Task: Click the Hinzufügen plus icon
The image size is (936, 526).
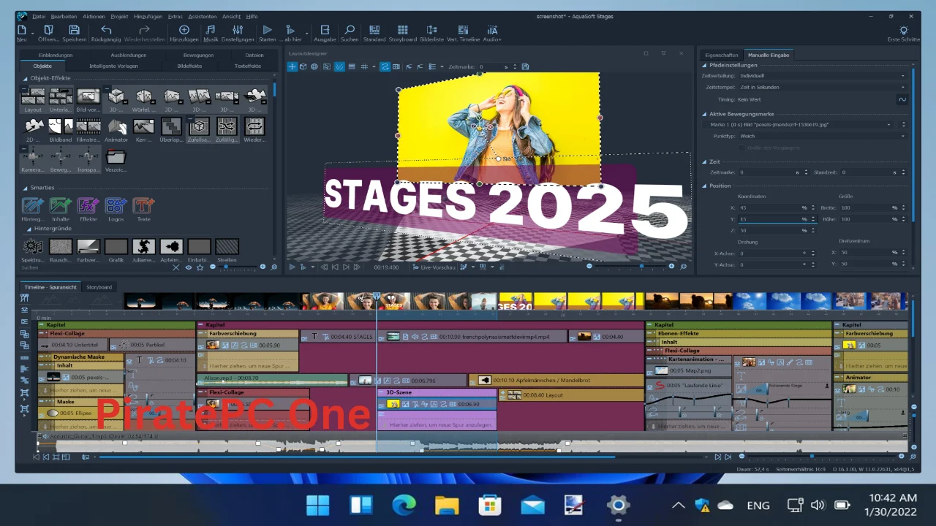Action: (184, 34)
